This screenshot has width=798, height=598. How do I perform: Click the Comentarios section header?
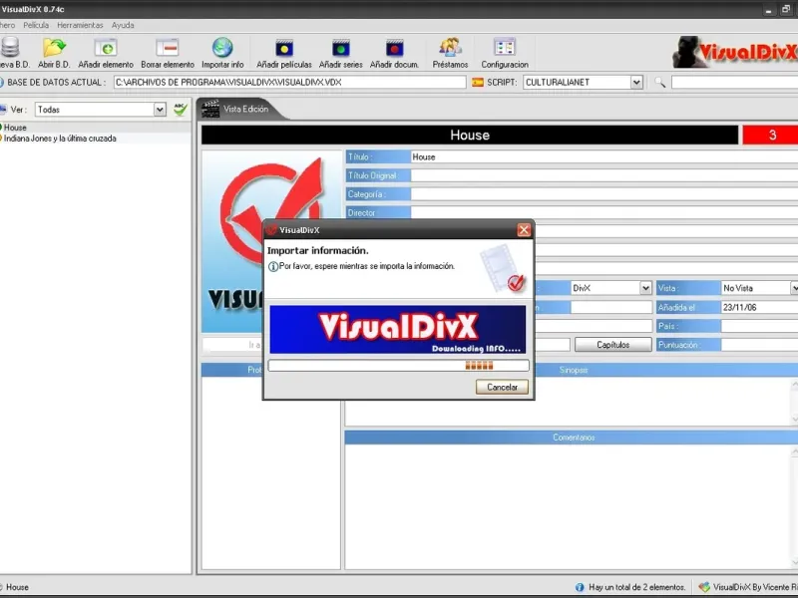[571, 438]
